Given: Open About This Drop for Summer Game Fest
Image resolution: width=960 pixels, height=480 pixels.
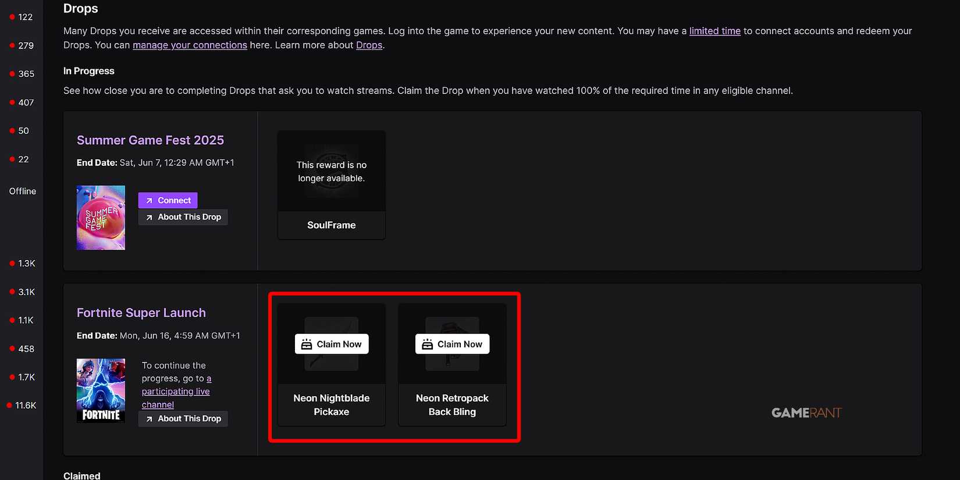Looking at the screenshot, I should tap(183, 217).
